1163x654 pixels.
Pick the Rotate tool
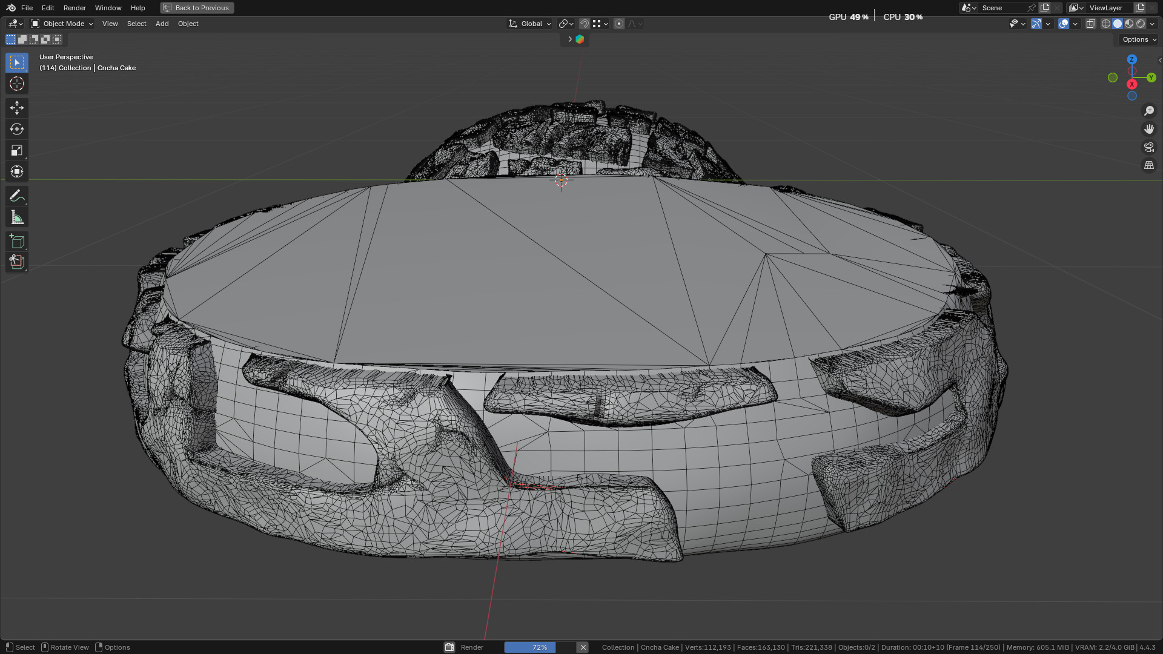[17, 129]
